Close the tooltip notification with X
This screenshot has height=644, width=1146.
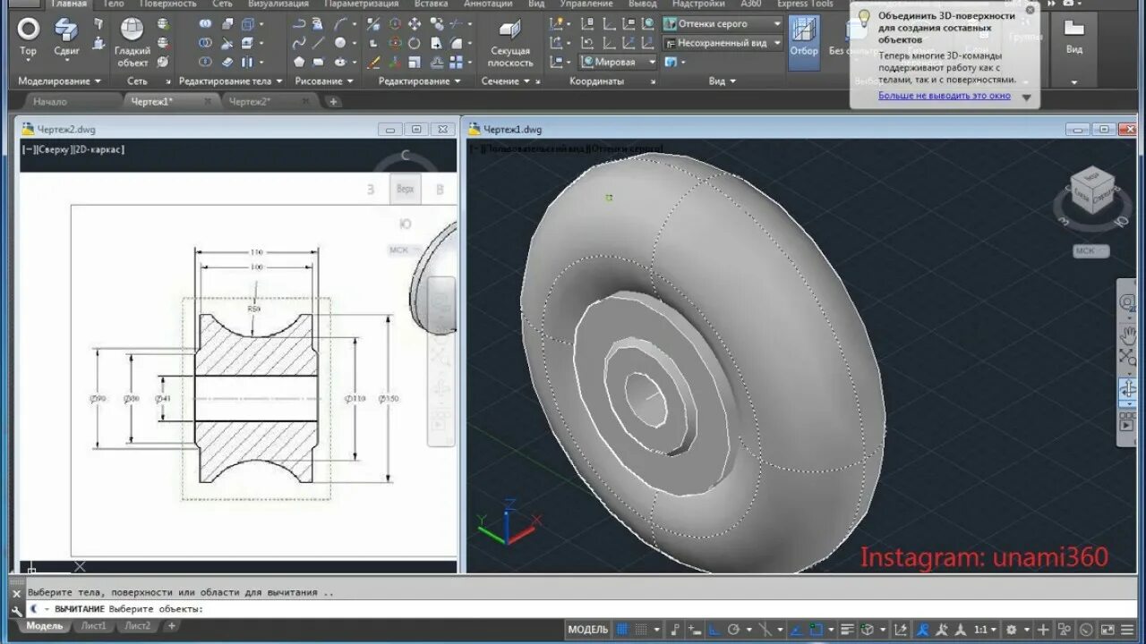point(1030,10)
